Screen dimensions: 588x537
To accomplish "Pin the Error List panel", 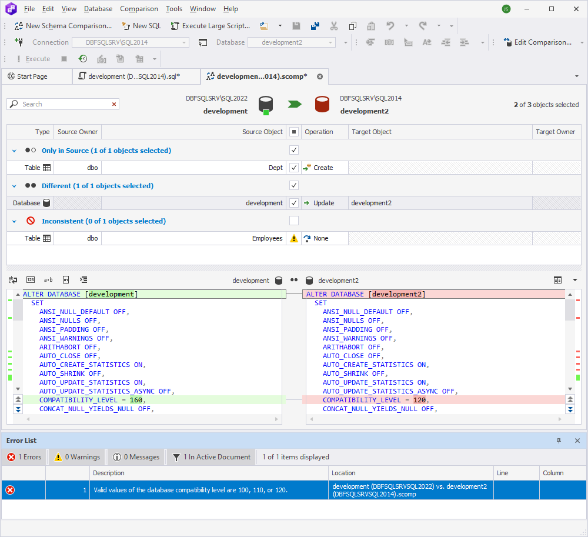I will 559,441.
